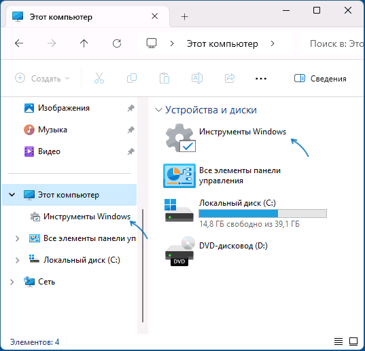The height and width of the screenshot is (351, 365).
Task: Open Видео in sidebar
Action: 49,151
